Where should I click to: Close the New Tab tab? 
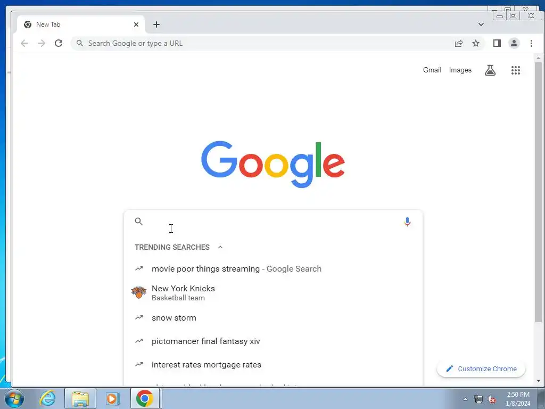136,24
